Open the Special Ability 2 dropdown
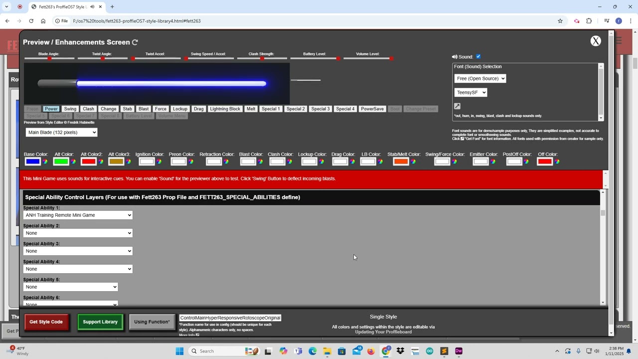The image size is (638, 359). coord(78,233)
